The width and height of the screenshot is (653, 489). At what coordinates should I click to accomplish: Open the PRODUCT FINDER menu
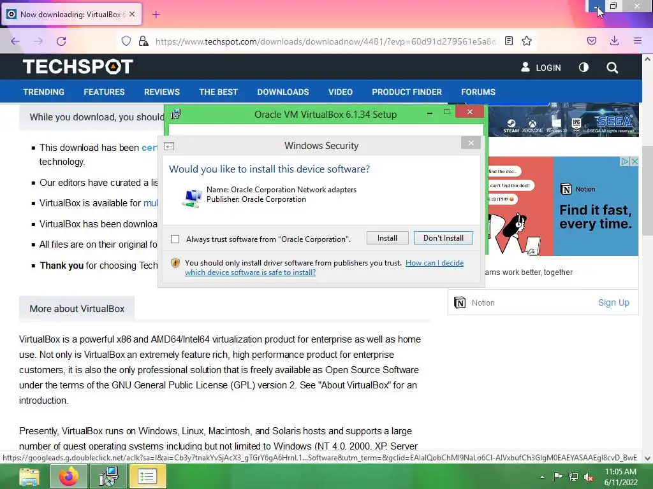point(407,92)
